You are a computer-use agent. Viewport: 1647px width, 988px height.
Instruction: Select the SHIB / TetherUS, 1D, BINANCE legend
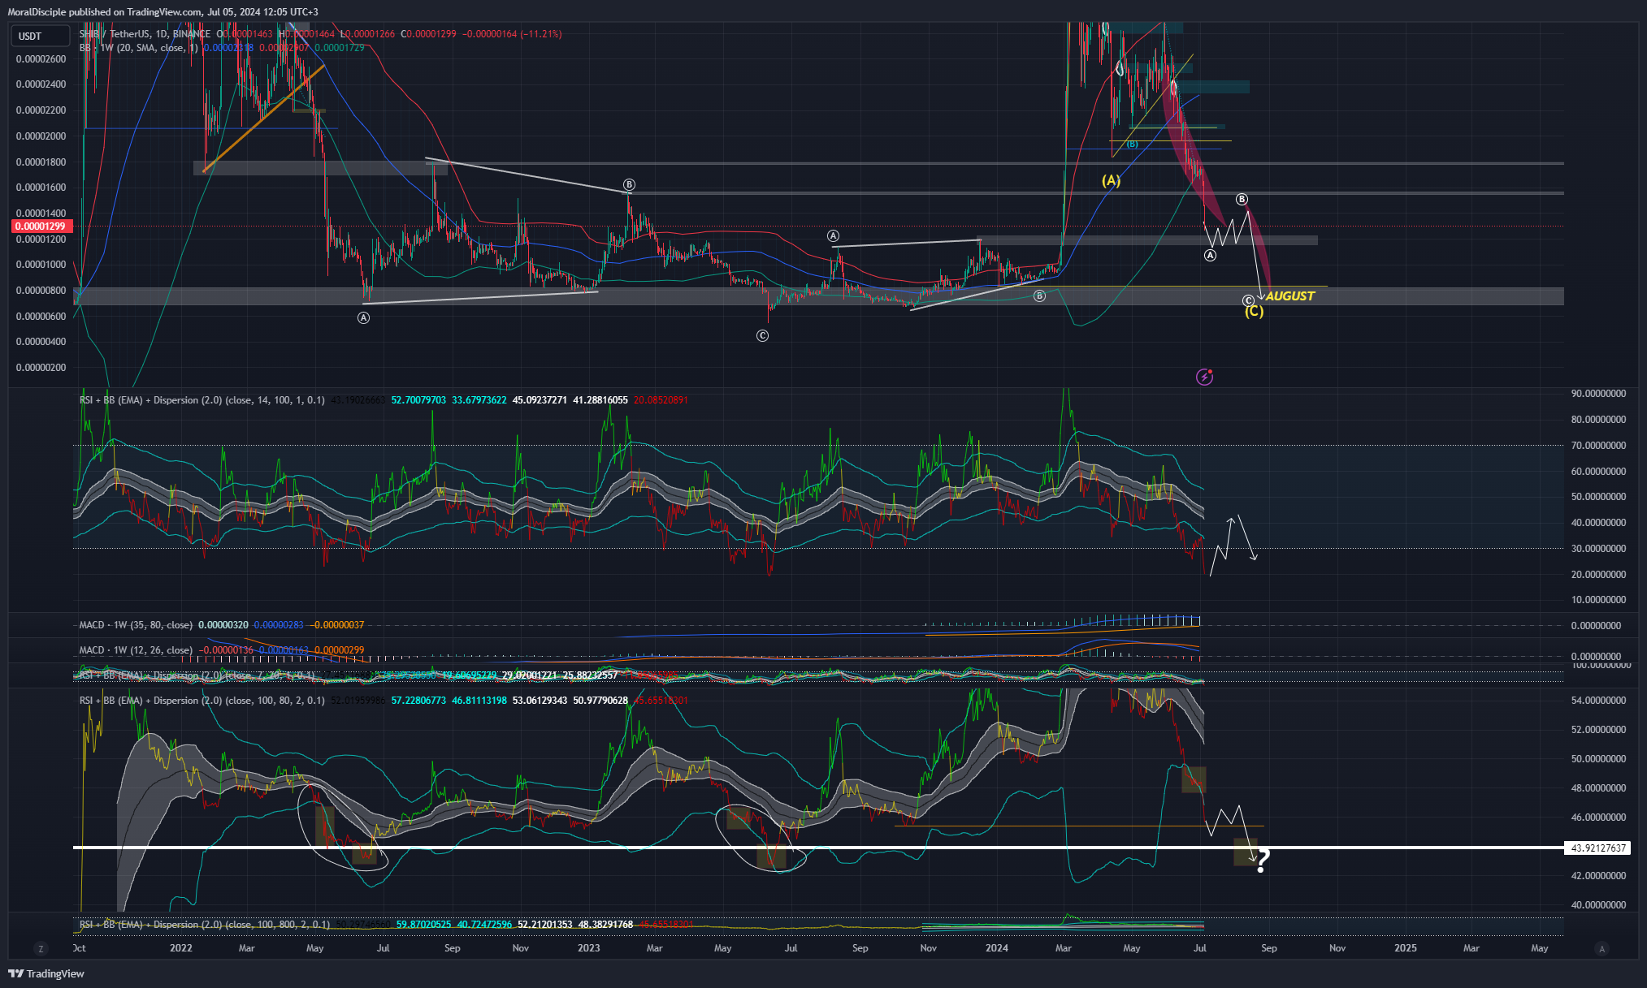coord(145,34)
